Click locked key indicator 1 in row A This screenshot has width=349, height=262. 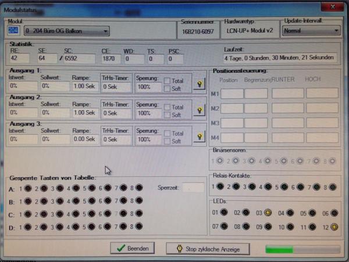(27, 188)
